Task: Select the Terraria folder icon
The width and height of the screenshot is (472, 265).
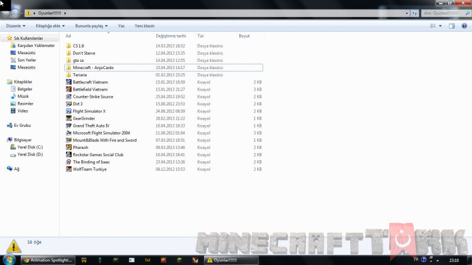Action: coord(69,75)
